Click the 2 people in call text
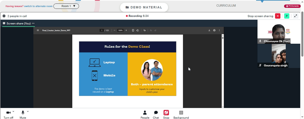 click(17, 16)
